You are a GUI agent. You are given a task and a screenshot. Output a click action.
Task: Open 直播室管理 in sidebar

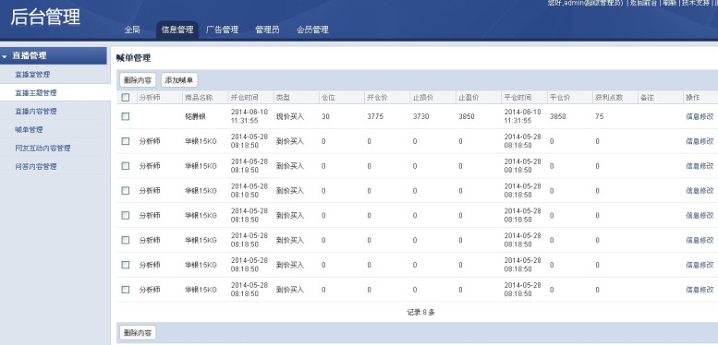[x=32, y=75]
